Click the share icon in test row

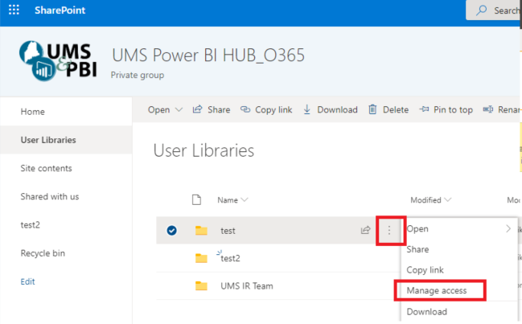(365, 230)
